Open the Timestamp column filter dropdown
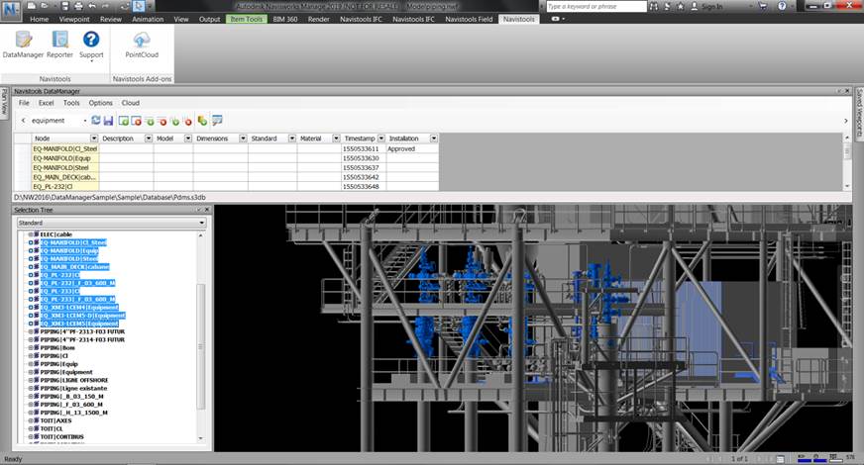 tap(380, 139)
